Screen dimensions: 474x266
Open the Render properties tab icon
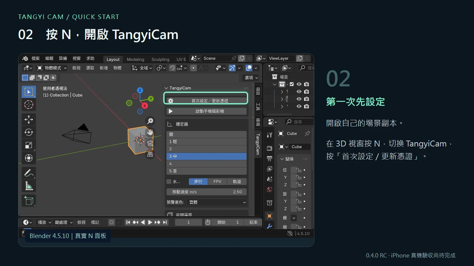(x=270, y=148)
